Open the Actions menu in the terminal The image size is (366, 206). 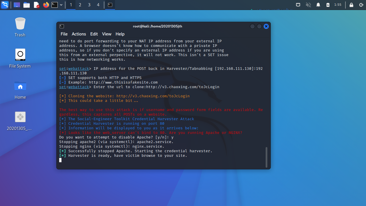pyautogui.click(x=79, y=34)
